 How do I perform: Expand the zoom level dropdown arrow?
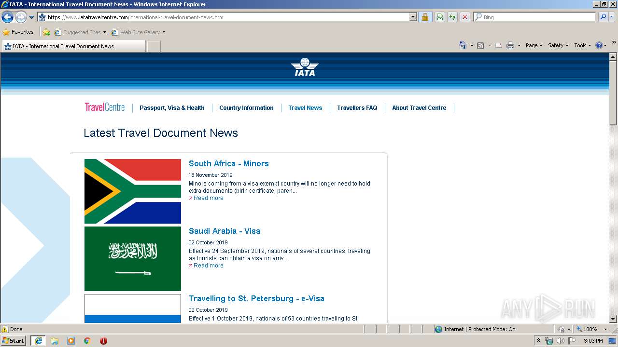[x=605, y=329]
